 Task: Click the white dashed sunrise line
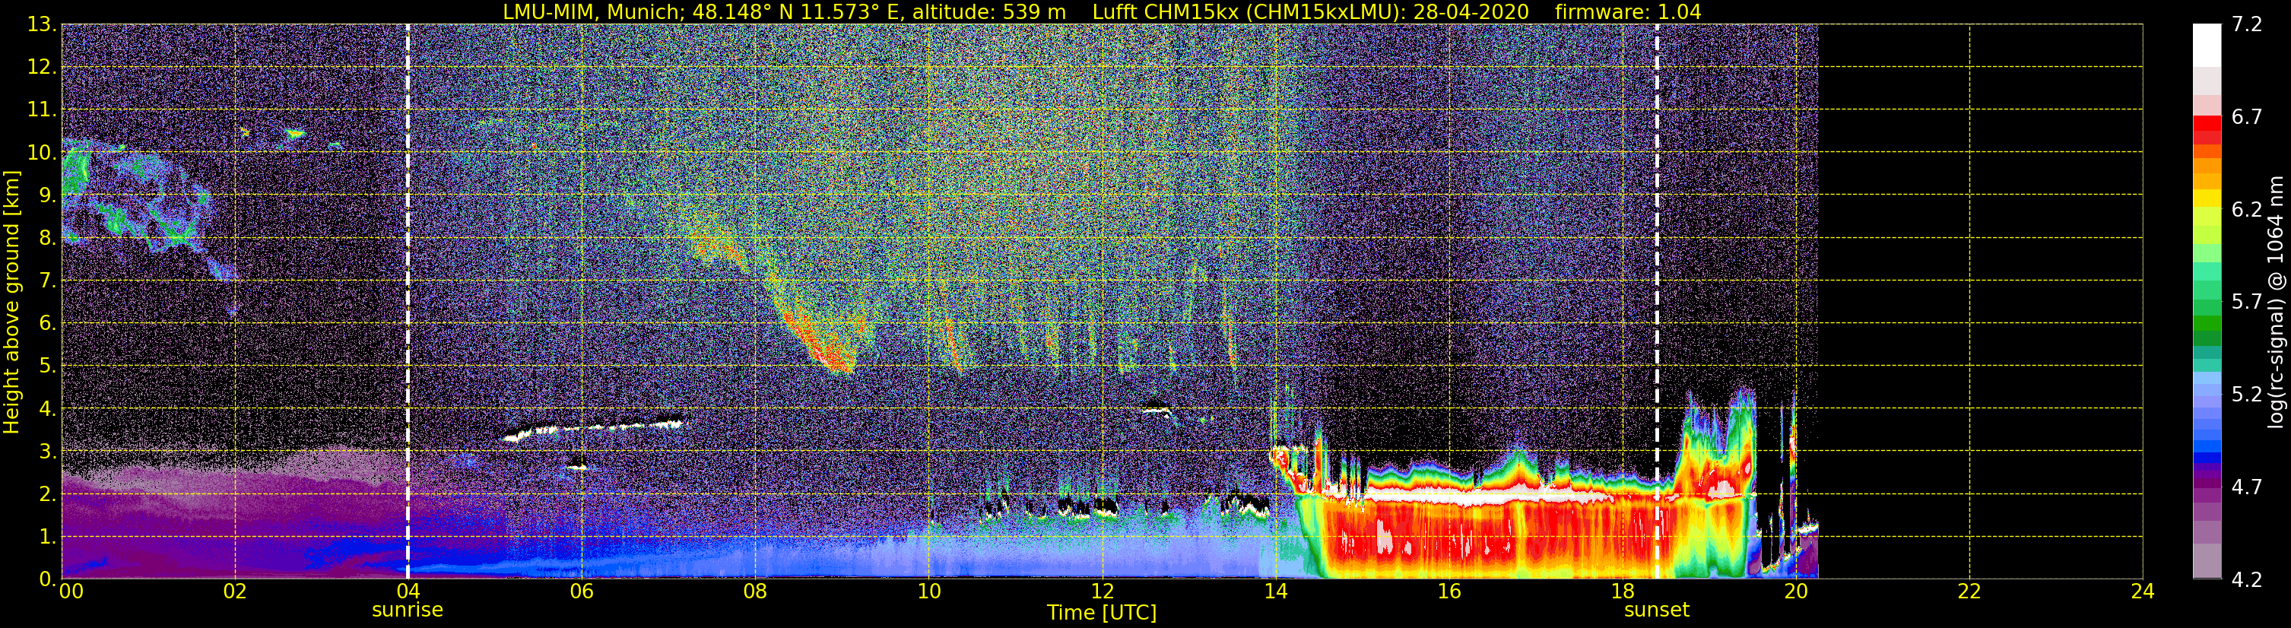(408, 302)
